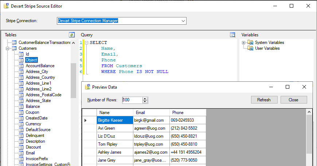This screenshot has width=317, height=166.
Task: Click the Currency column icon
Action: pyautogui.click(x=21, y=124)
